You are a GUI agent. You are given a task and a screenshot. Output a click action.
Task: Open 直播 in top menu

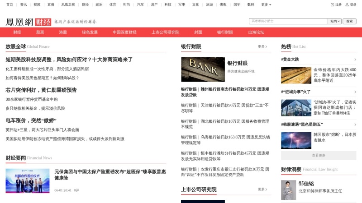pos(51,5)
